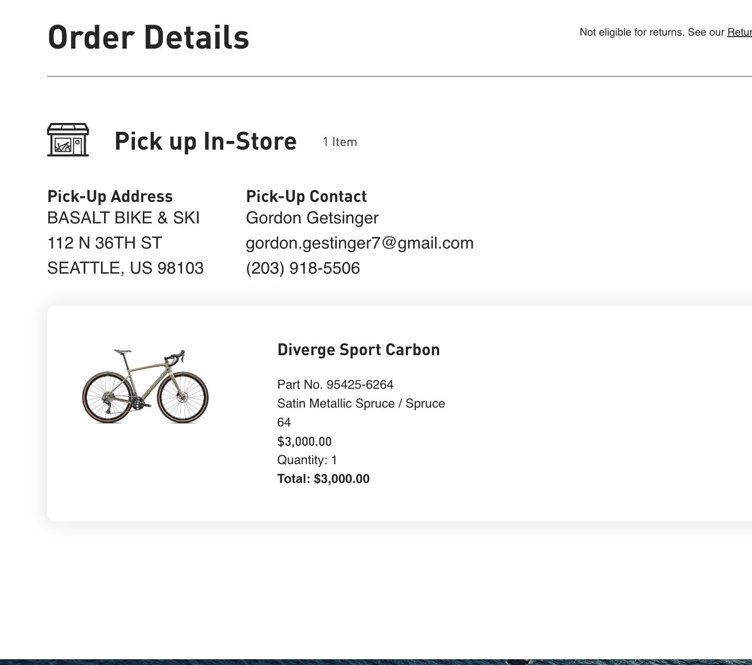Click the Pick-Up Contact label
This screenshot has width=752, height=665.
pos(306,196)
